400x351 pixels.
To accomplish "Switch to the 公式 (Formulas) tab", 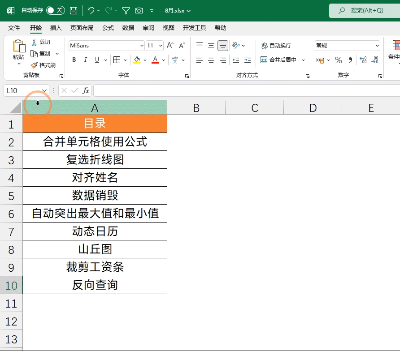I will (x=108, y=28).
